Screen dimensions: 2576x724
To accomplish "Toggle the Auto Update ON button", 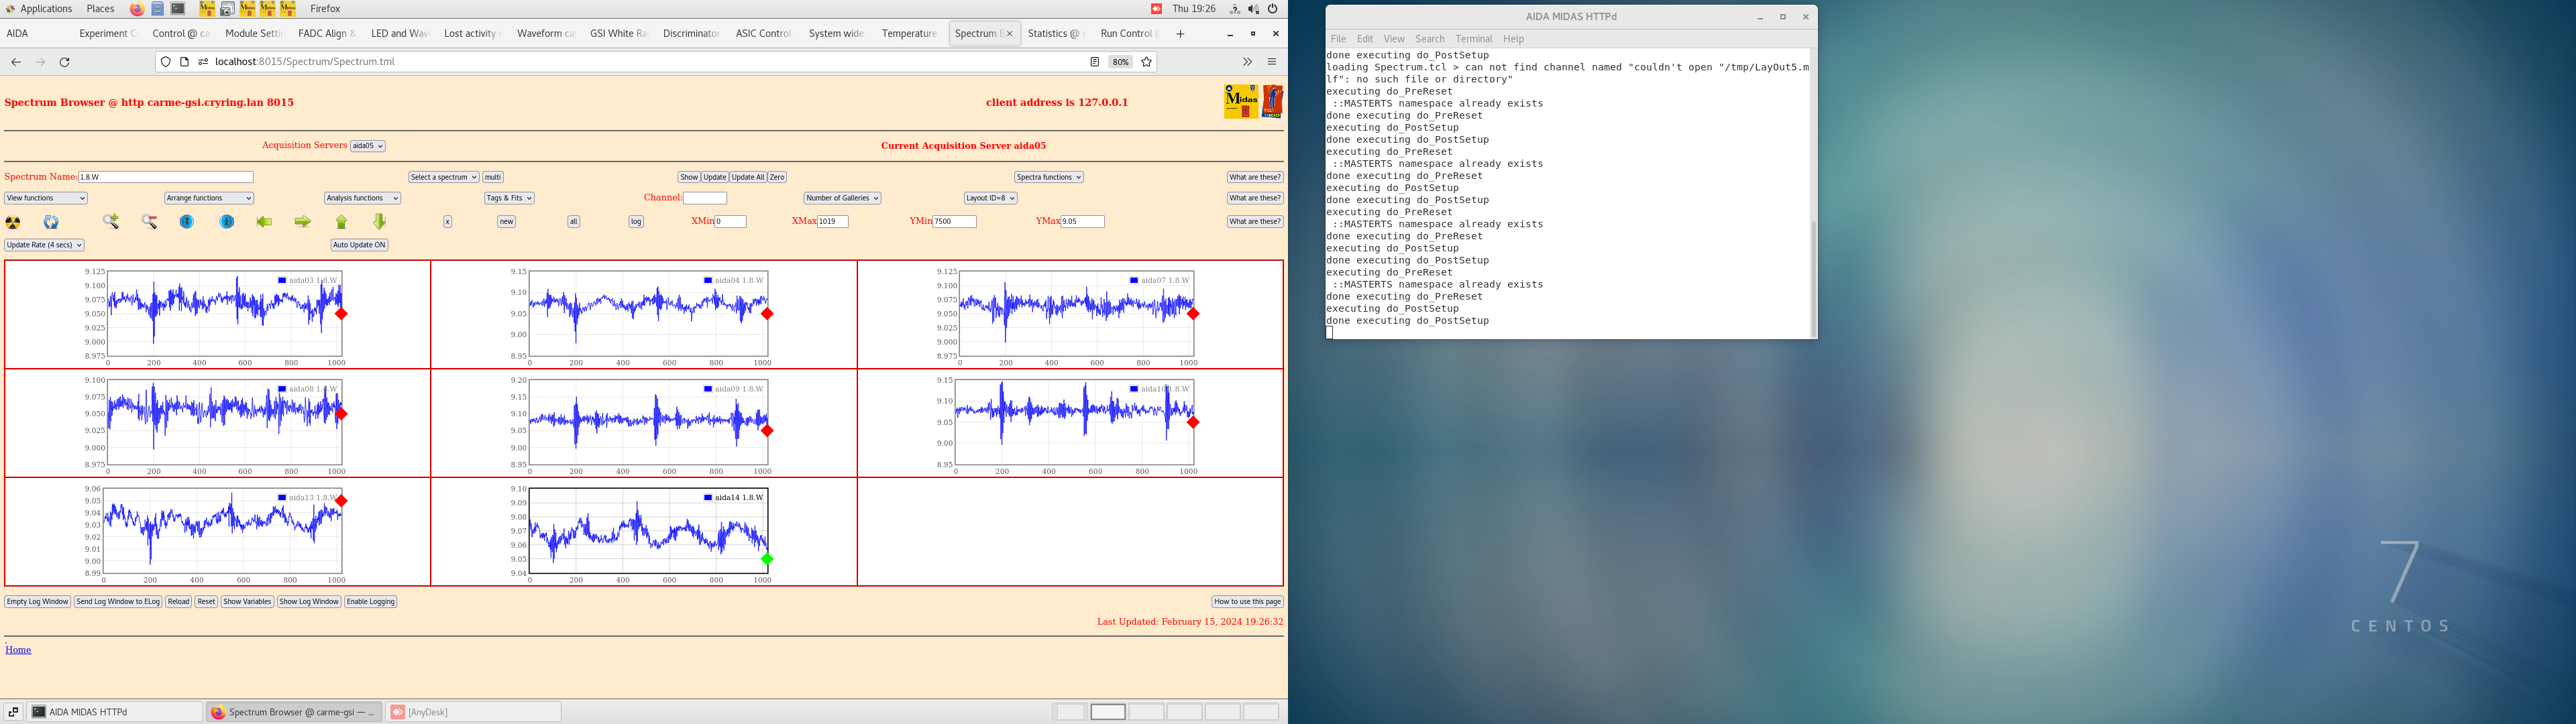I will point(359,245).
